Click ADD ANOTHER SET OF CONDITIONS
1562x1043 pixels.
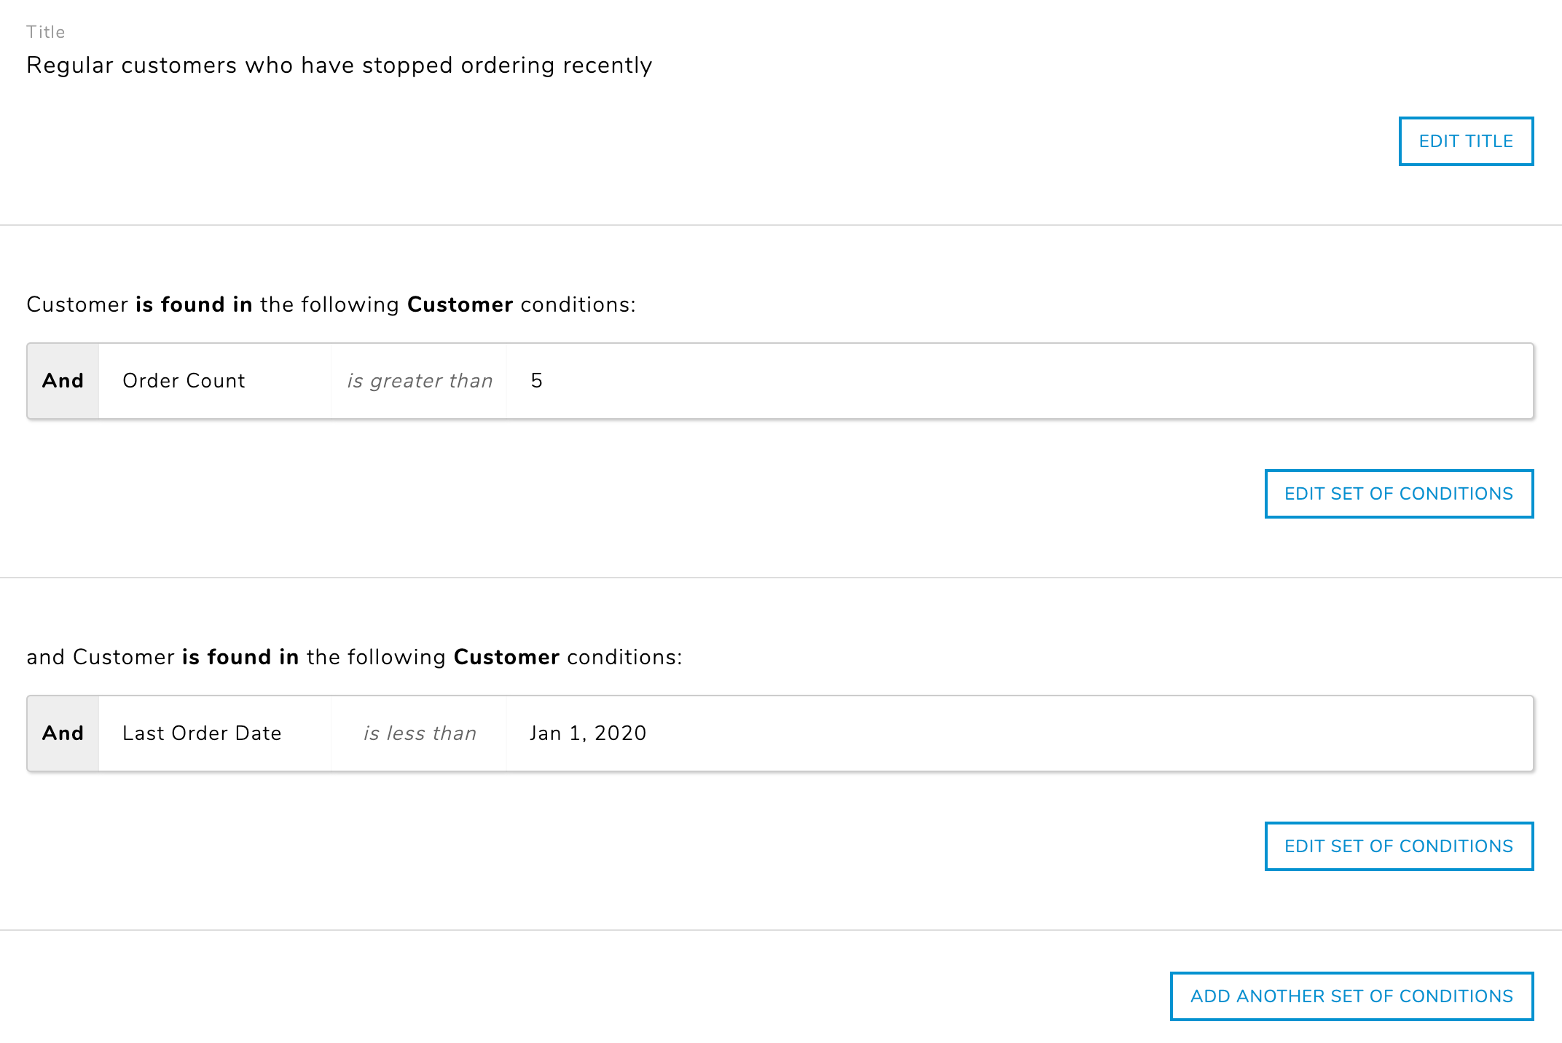1351,996
